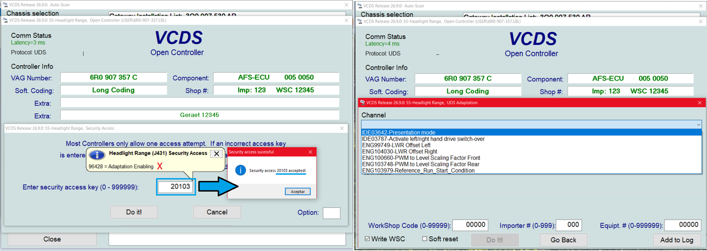
Task: Click Shop # field in Latency=4 ms window
Action: coord(631,91)
